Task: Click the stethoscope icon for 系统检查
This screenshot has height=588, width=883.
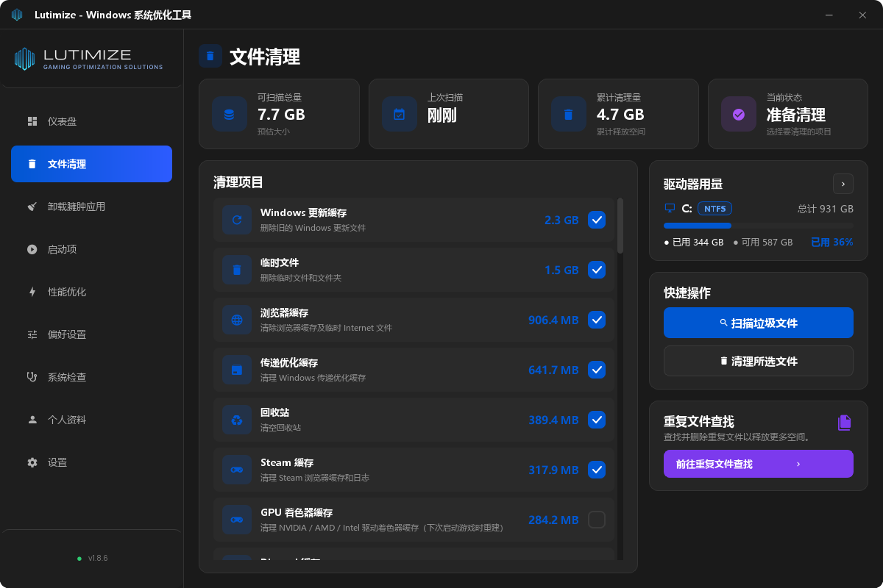Action: pos(32,377)
